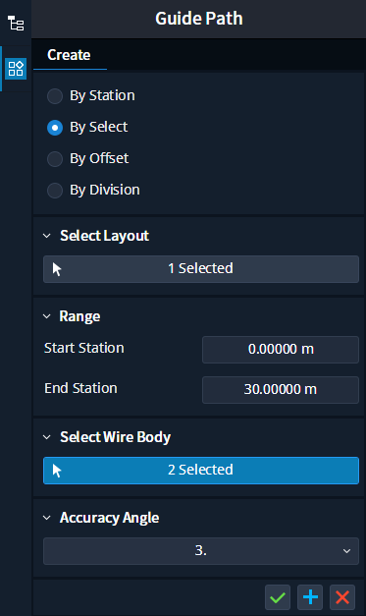Click the cursor arrow in Select Wire Body field
Image resolution: width=366 pixels, height=616 pixels.
click(57, 471)
